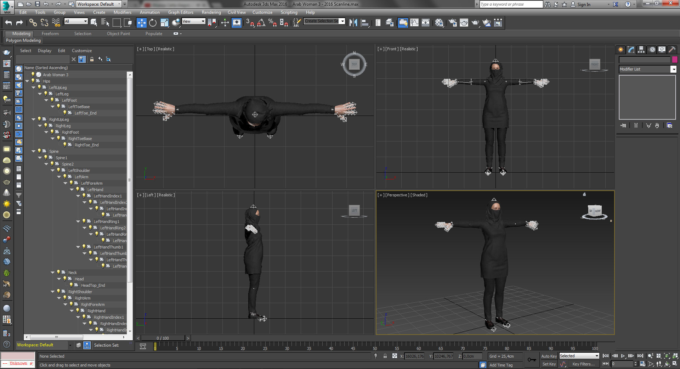Open the Render Setup teapot icon
680x369 pixels.
[453, 23]
